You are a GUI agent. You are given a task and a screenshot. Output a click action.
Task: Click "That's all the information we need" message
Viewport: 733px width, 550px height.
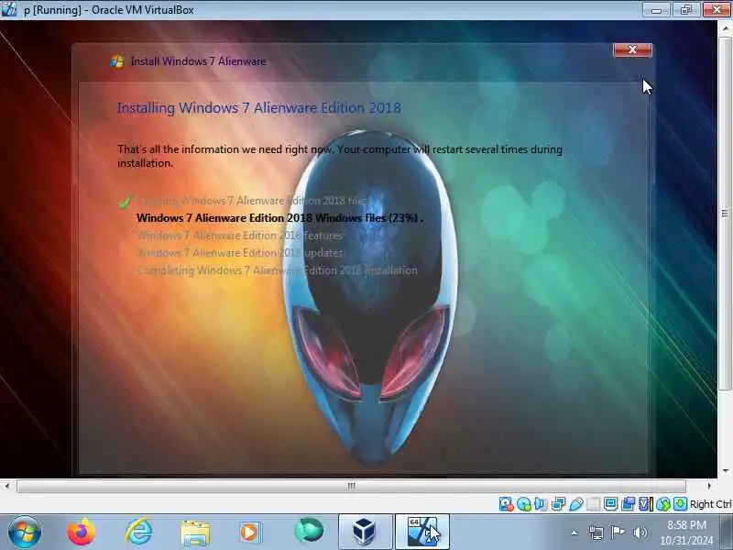(340, 156)
